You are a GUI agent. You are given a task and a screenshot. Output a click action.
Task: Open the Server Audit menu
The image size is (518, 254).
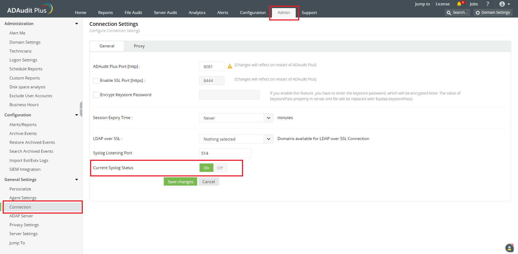pos(165,13)
